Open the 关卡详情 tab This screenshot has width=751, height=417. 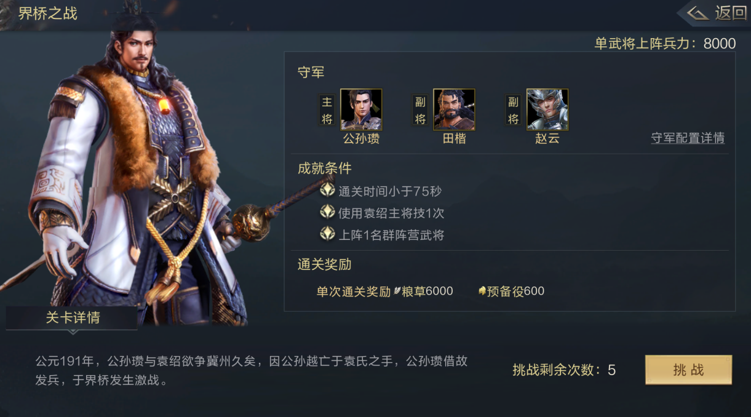click(73, 318)
